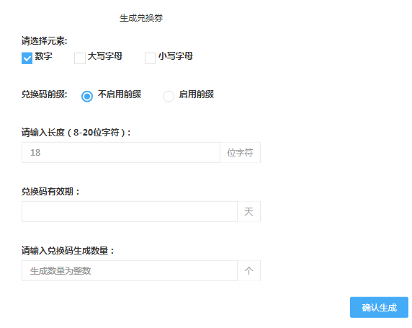This screenshot has width=412, height=328.
Task: Enable the 大写字母 checkbox
Action: click(x=80, y=58)
